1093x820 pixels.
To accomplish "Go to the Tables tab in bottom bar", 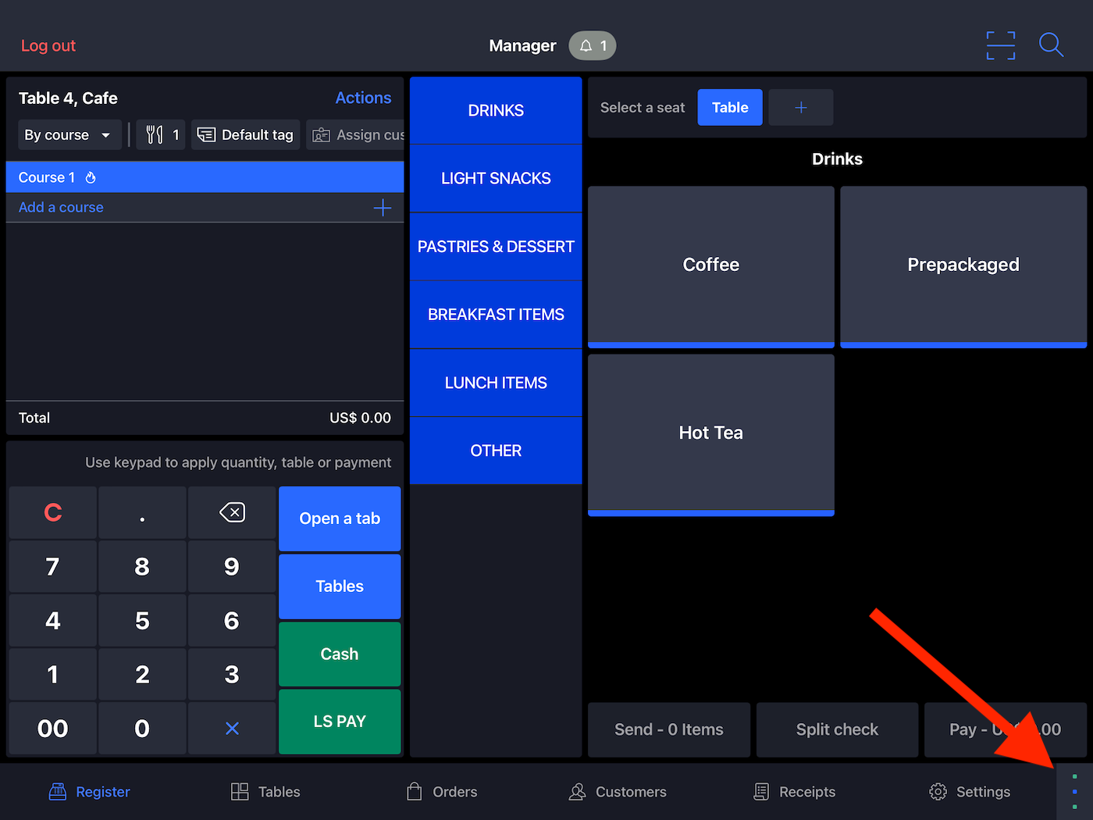I will point(265,792).
